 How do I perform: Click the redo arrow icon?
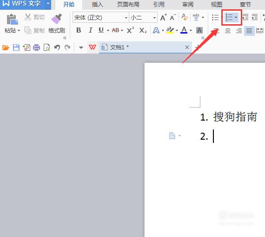[67, 47]
